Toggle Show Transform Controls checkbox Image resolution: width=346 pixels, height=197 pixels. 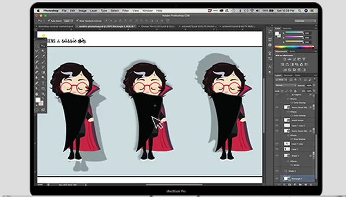point(77,21)
